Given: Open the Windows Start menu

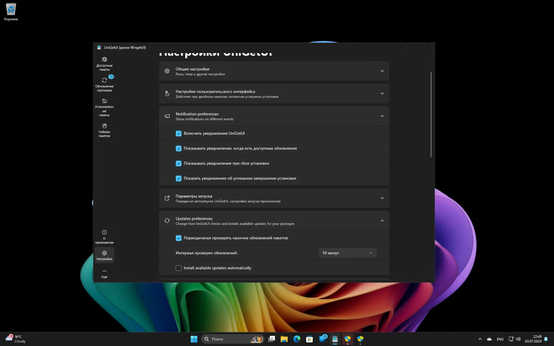Looking at the screenshot, I should (194, 339).
